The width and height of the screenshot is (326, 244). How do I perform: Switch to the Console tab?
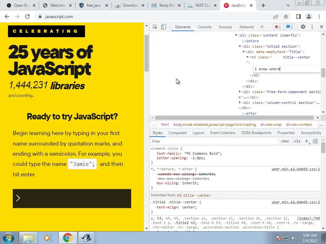tap(205, 27)
